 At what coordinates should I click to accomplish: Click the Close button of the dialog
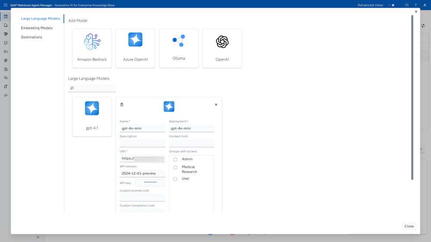409,226
